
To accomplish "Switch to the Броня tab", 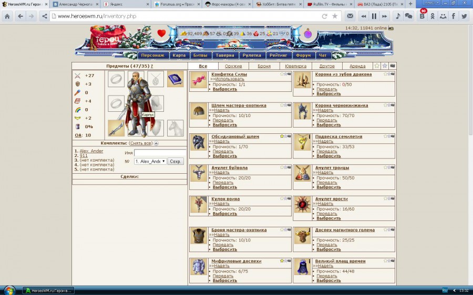I will pyautogui.click(x=264, y=66).
